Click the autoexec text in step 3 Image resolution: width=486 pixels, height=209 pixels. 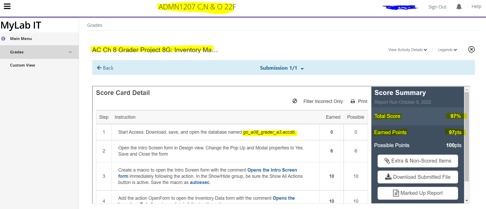[199, 182]
